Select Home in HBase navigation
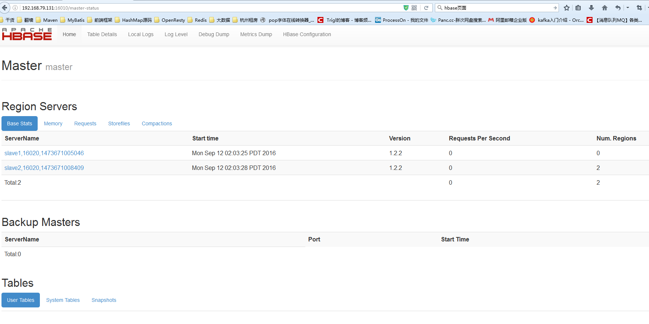Image resolution: width=649 pixels, height=324 pixels. pos(69,34)
